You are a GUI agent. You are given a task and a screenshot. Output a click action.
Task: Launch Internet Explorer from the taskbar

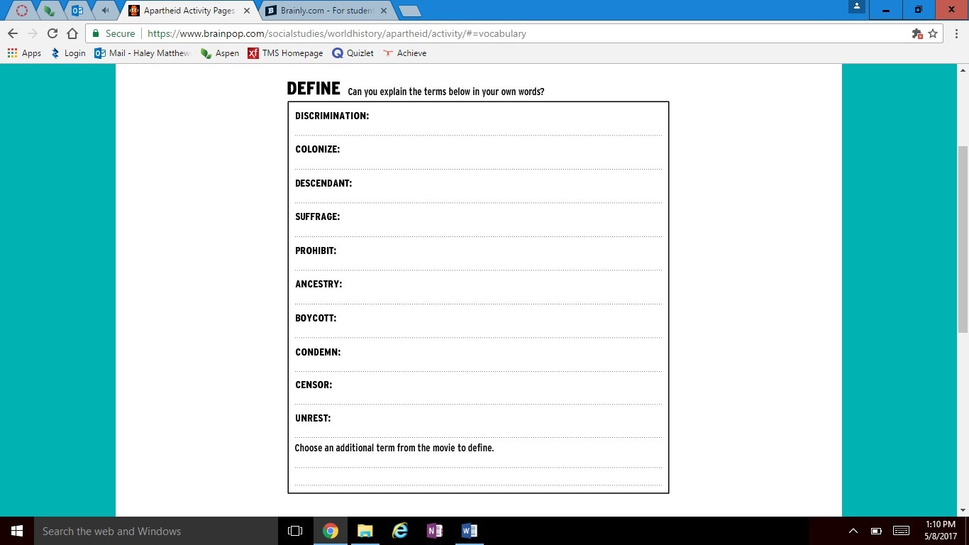click(x=400, y=531)
